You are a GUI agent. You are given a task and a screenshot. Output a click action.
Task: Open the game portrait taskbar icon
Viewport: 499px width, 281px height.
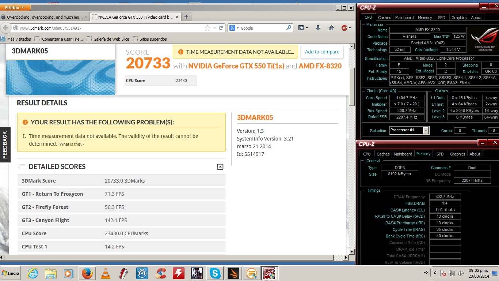197,273
